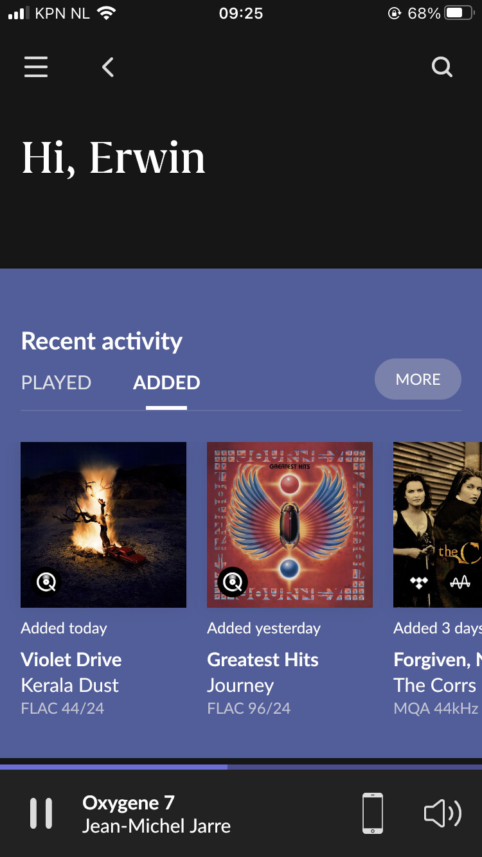
Task: Tap the back arrow
Action: click(108, 67)
